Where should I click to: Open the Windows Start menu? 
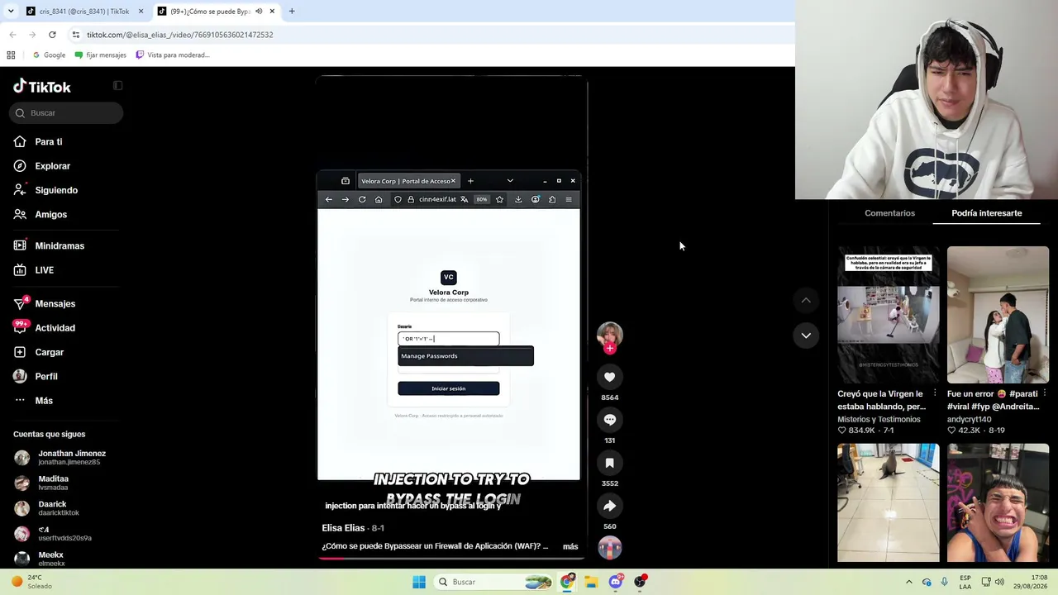tap(419, 582)
